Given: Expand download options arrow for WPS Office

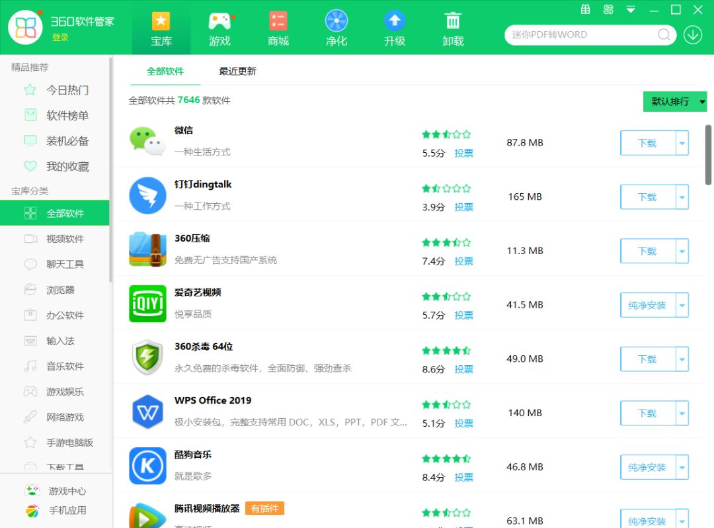Looking at the screenshot, I should coord(682,413).
